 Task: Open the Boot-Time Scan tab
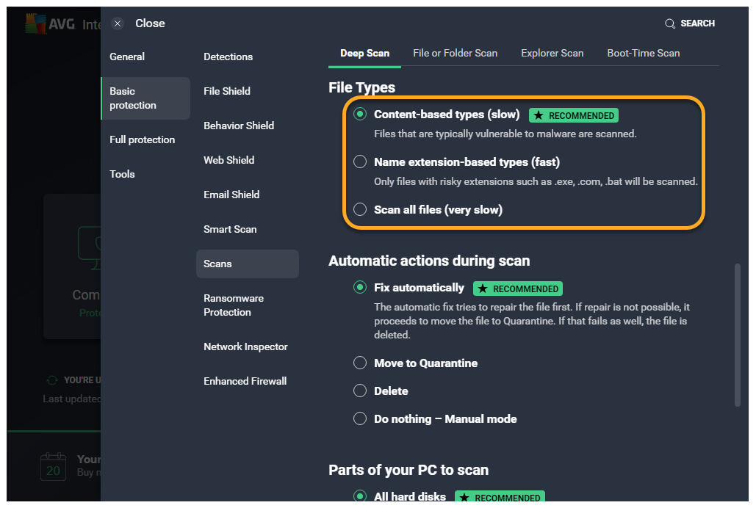pyautogui.click(x=643, y=53)
